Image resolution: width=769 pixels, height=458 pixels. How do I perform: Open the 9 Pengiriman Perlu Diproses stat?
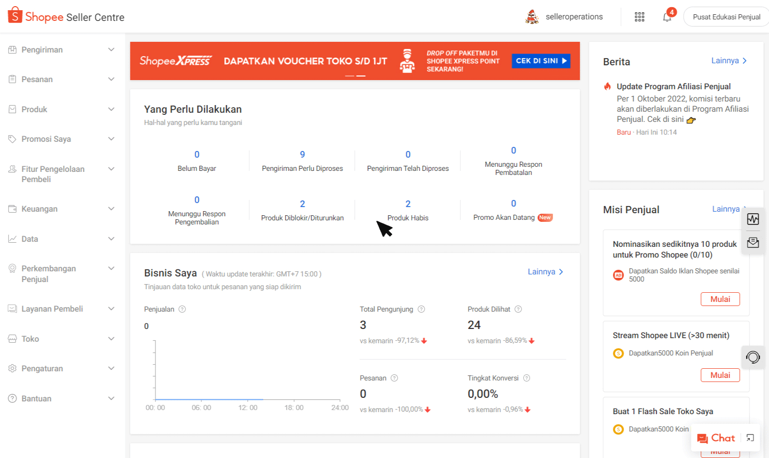pyautogui.click(x=302, y=160)
